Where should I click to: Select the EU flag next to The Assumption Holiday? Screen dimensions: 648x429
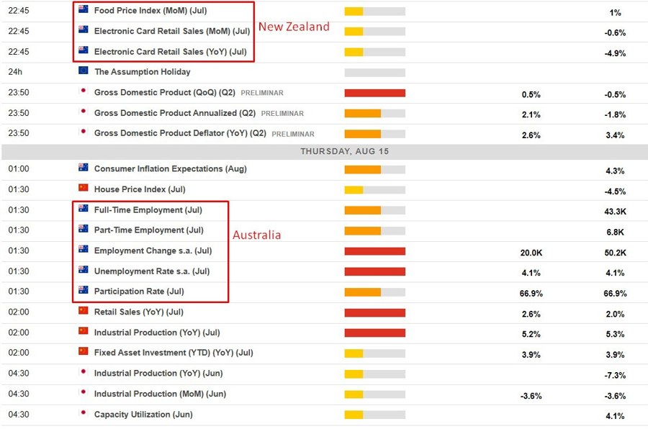coord(85,72)
